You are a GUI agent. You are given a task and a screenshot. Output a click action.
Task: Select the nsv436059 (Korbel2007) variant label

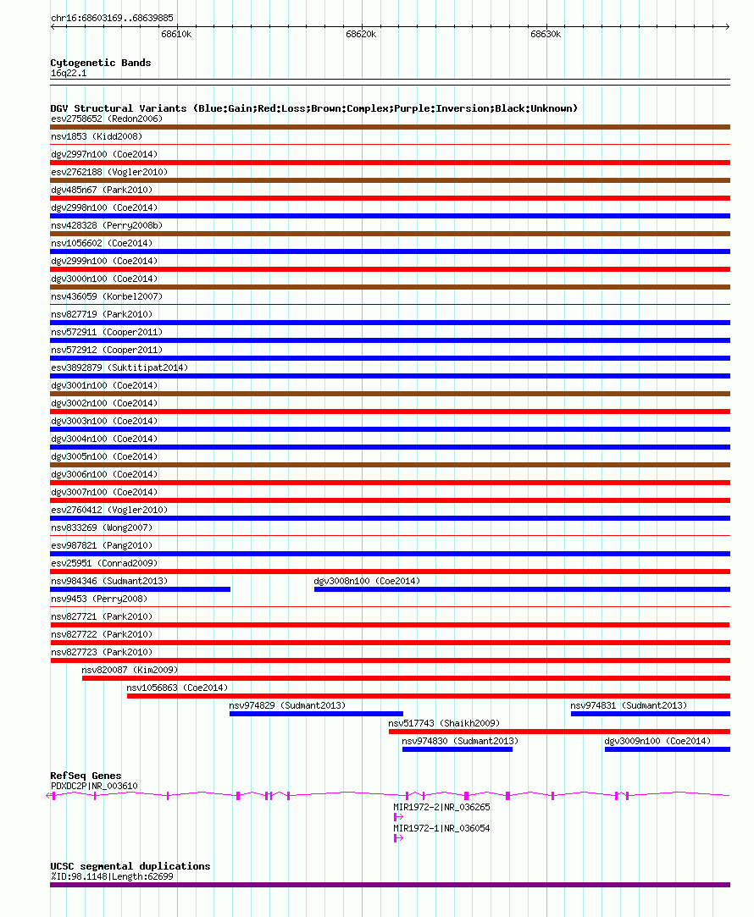coord(107,296)
